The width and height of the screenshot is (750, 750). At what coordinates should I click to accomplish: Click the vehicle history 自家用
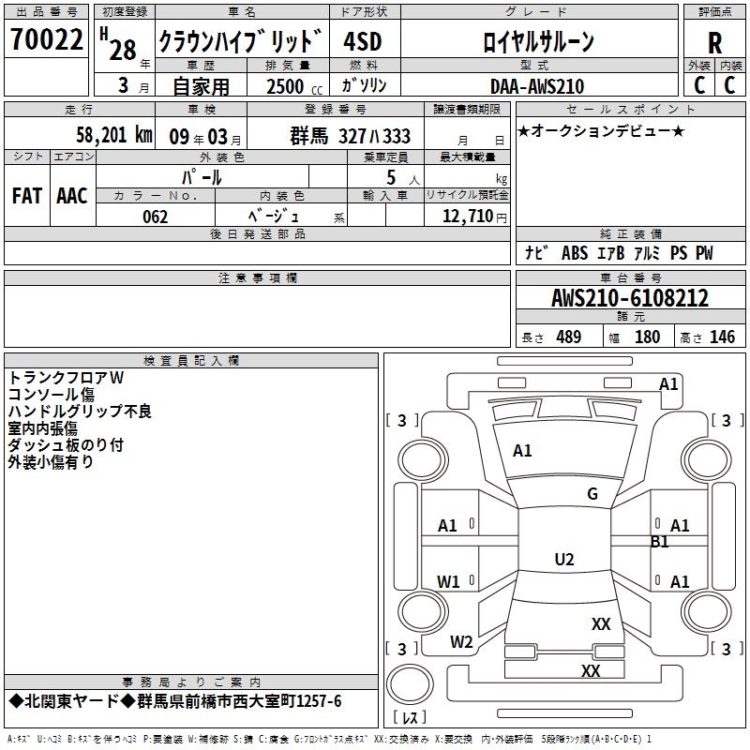(201, 86)
